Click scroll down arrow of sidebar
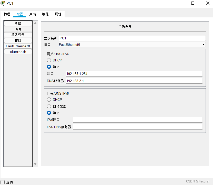 pyautogui.click(x=35, y=164)
